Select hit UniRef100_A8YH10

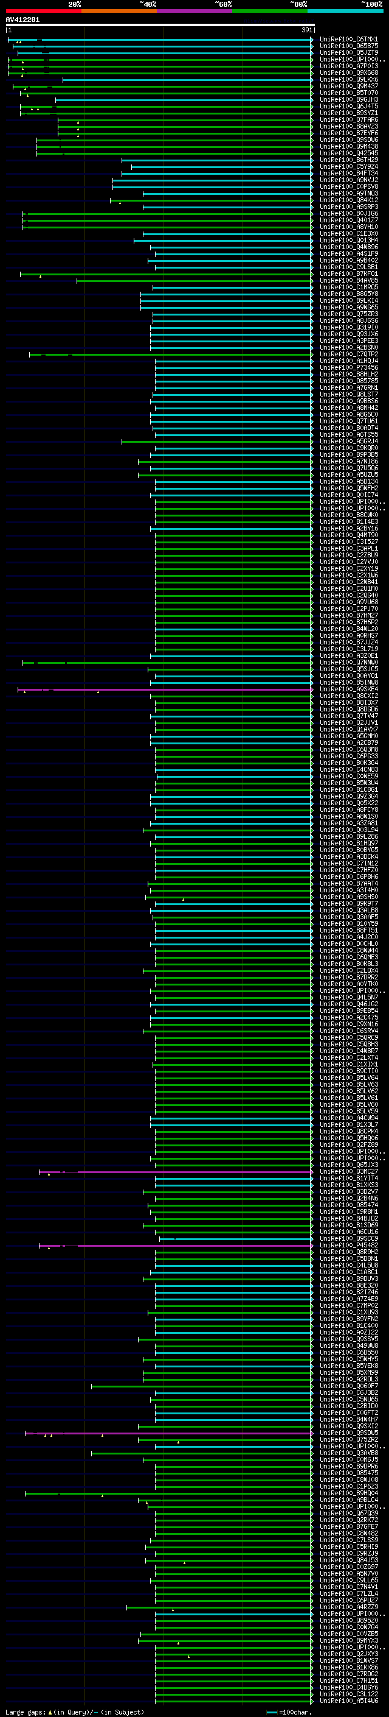pyautogui.click(x=349, y=227)
